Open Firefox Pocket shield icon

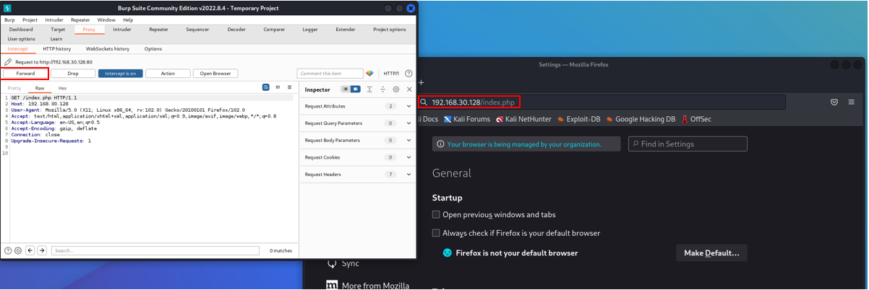tap(834, 102)
